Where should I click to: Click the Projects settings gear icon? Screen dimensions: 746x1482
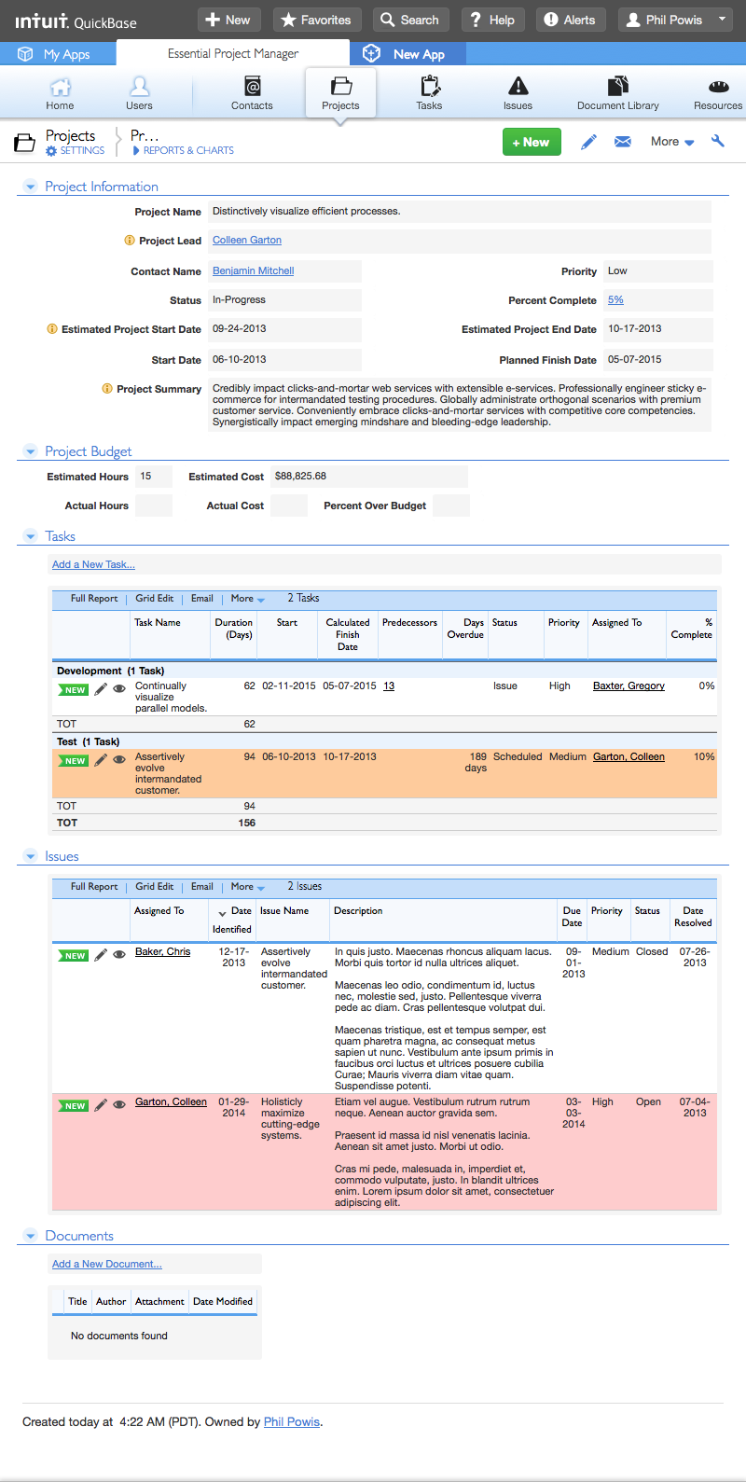pyautogui.click(x=51, y=151)
